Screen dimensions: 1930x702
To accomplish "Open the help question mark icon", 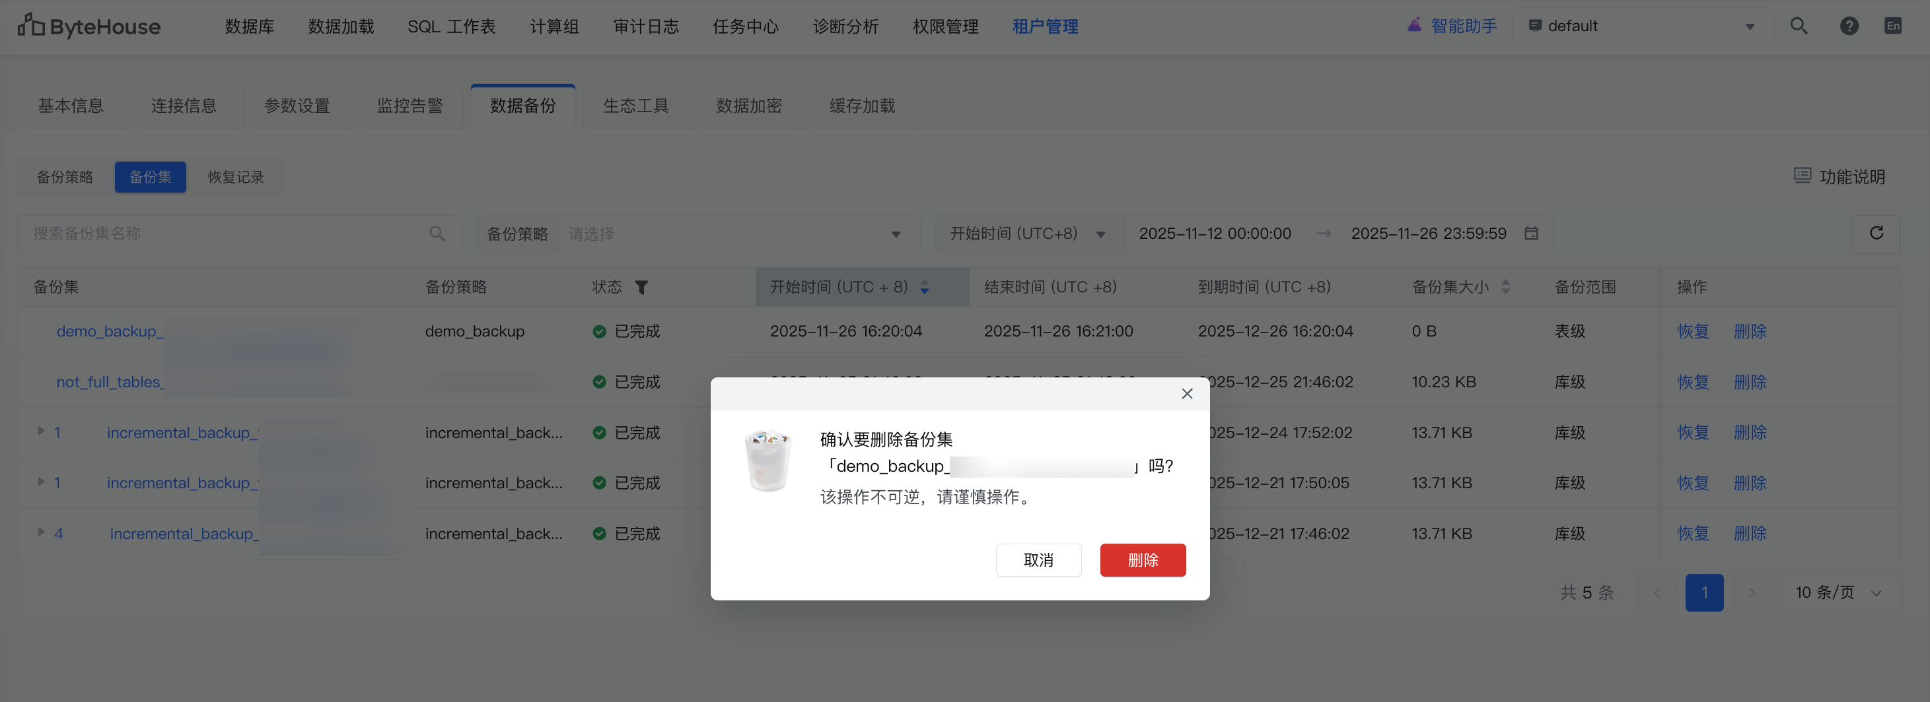I will (1849, 26).
